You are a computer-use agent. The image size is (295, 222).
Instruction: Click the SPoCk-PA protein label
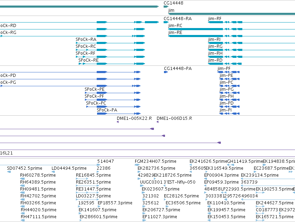(107, 110)
